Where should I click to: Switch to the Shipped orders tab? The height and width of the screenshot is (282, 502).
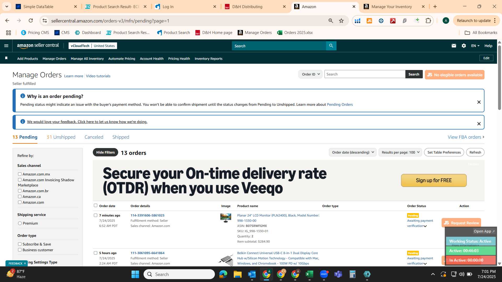(121, 137)
